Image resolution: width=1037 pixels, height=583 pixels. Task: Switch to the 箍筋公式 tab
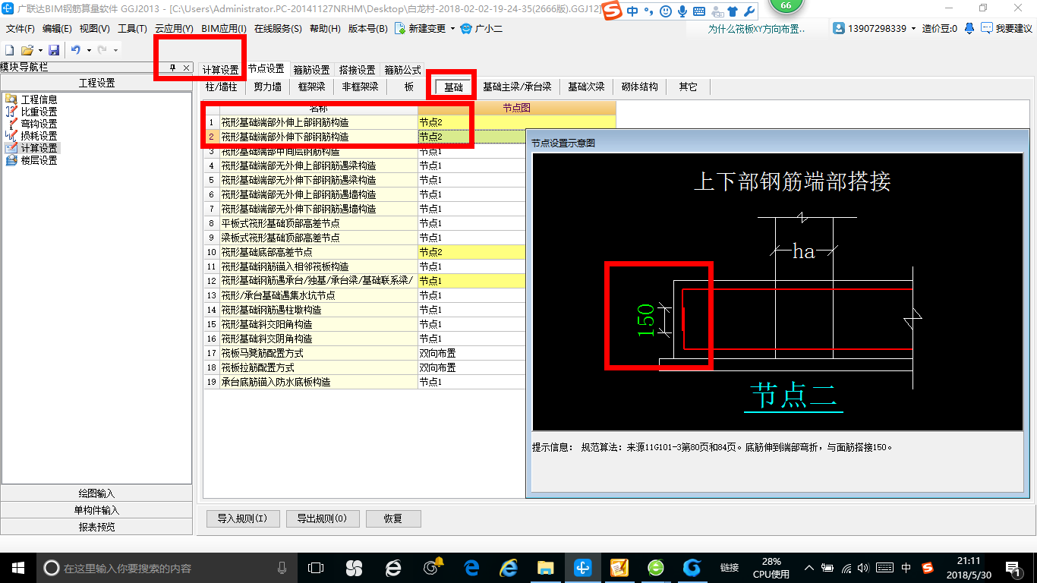click(x=402, y=70)
